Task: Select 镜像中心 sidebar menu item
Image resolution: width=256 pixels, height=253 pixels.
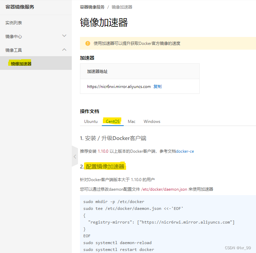Action: [14, 37]
